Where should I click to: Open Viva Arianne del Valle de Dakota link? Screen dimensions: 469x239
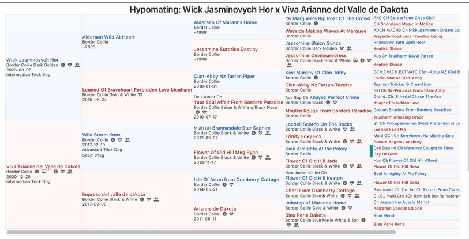point(43,166)
